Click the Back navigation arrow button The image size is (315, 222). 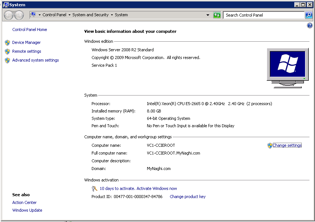click(9, 15)
